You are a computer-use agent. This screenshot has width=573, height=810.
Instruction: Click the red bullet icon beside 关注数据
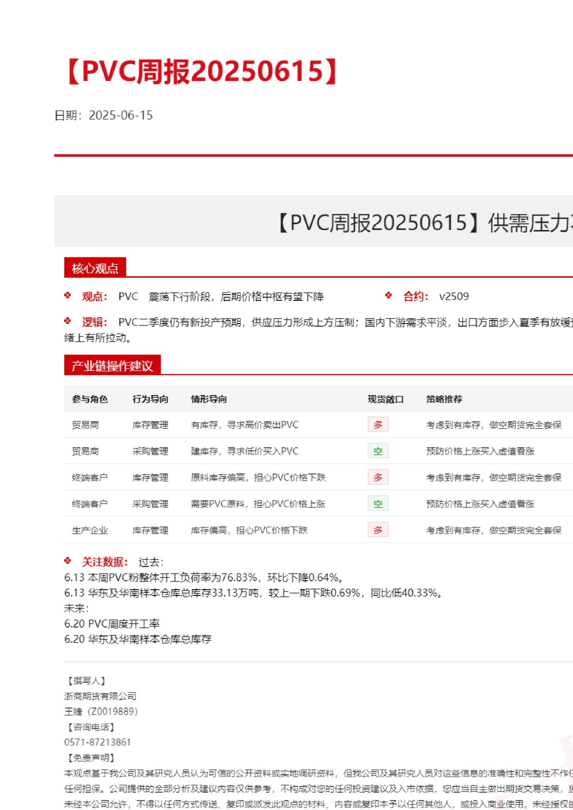tap(68, 561)
